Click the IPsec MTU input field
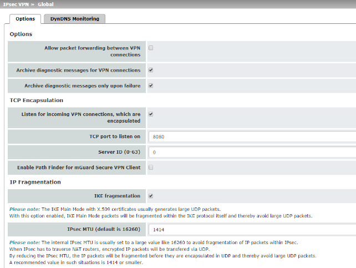This screenshot has width=356, height=268. [252, 230]
